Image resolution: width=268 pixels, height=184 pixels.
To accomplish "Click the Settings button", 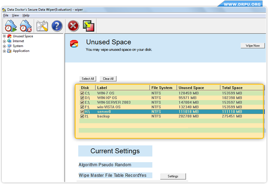I will coord(173,176).
